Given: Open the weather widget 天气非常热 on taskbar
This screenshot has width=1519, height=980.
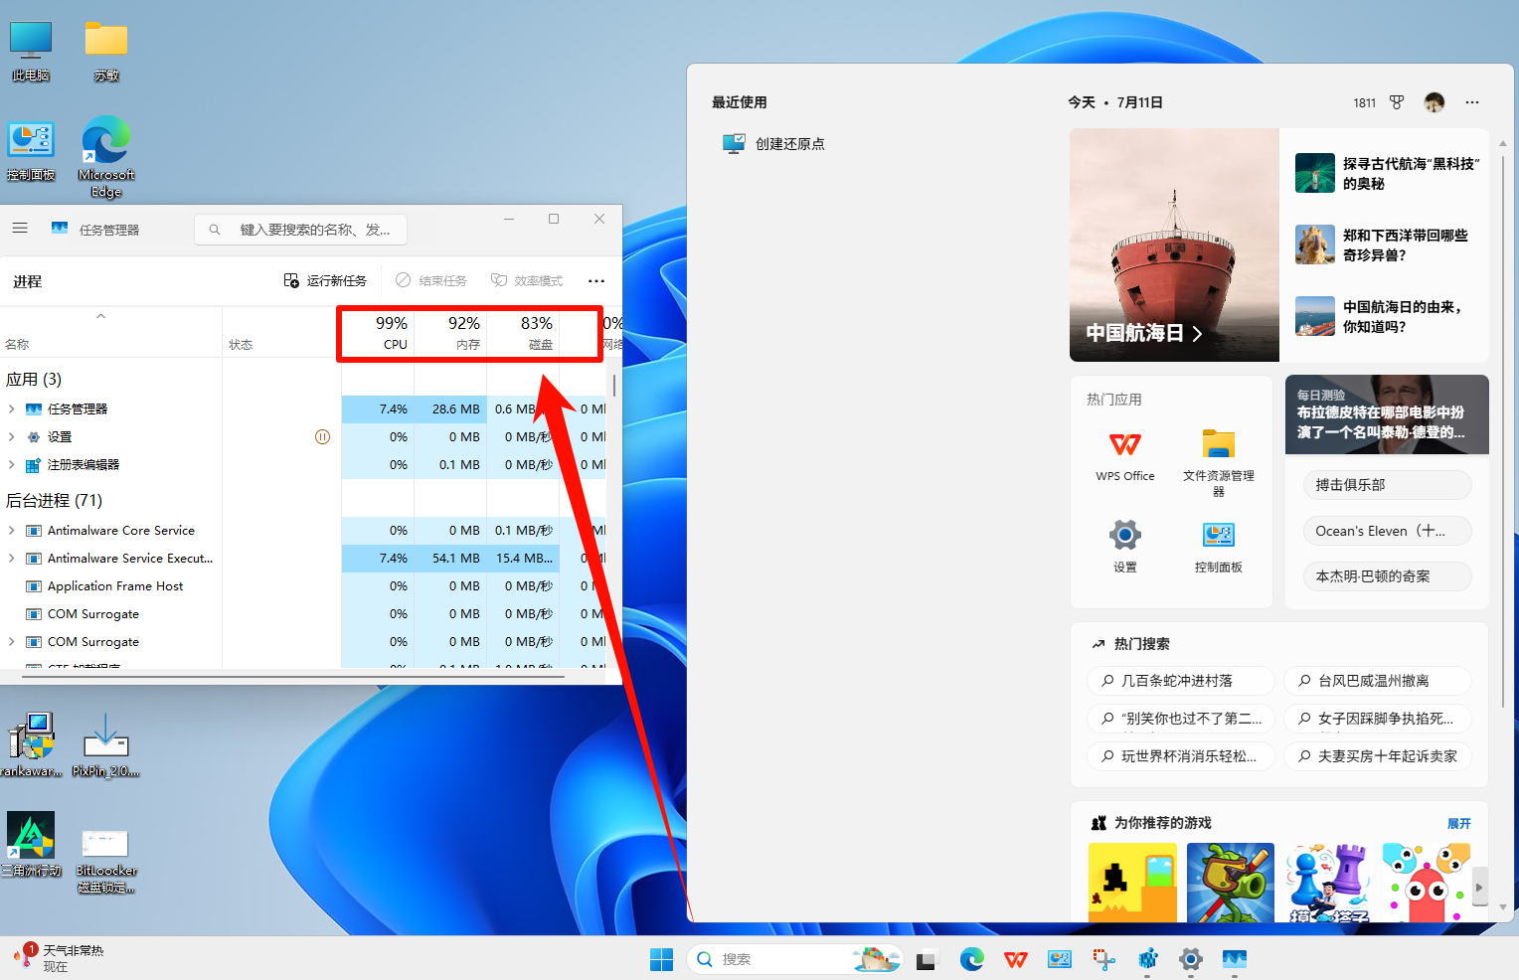Looking at the screenshot, I should [60, 958].
